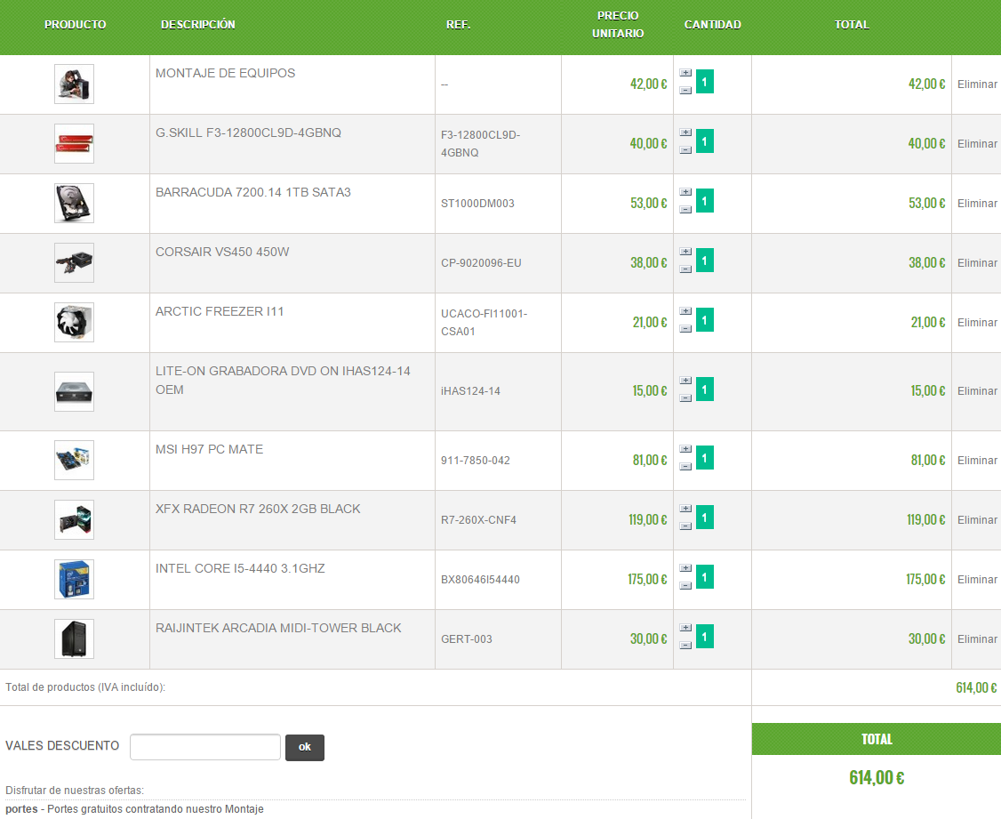The width and height of the screenshot is (1001, 819).
Task: Delete MSI H97 PC MATE via Eliminar
Action: click(977, 461)
